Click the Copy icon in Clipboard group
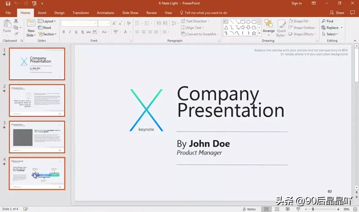 (16, 28)
